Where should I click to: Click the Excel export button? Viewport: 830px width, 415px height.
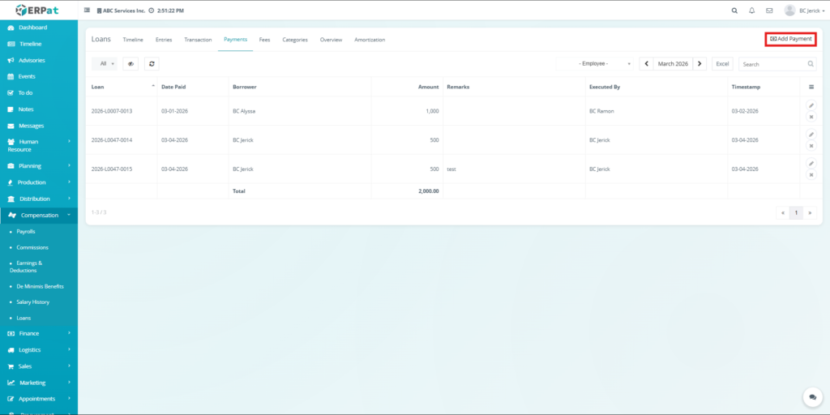[722, 63]
